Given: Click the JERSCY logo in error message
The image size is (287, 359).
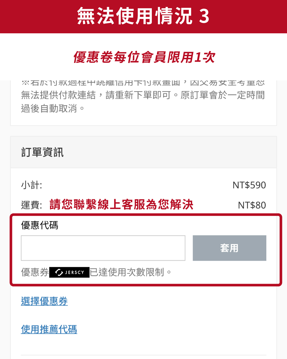Looking at the screenshot, I should (69, 272).
